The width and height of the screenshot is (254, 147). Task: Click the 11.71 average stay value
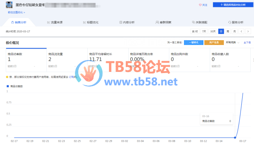(95, 59)
